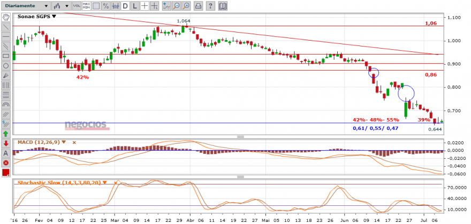The height and width of the screenshot is (224, 471).
Task: Open the Diariamente period dropdown
Action: tap(26, 5)
